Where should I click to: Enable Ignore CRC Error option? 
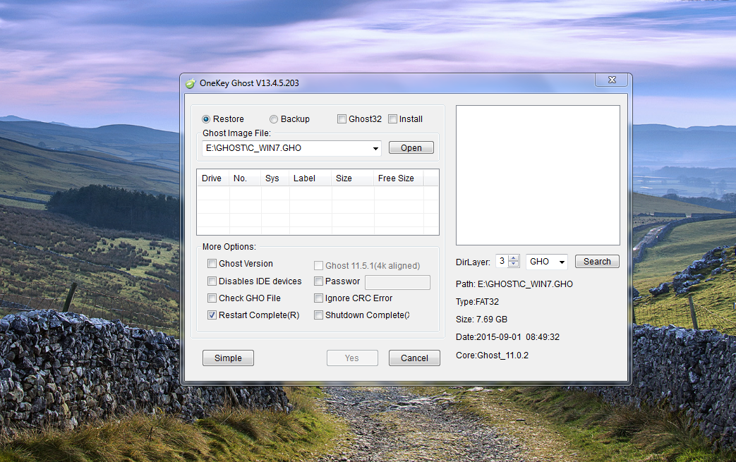click(x=319, y=298)
